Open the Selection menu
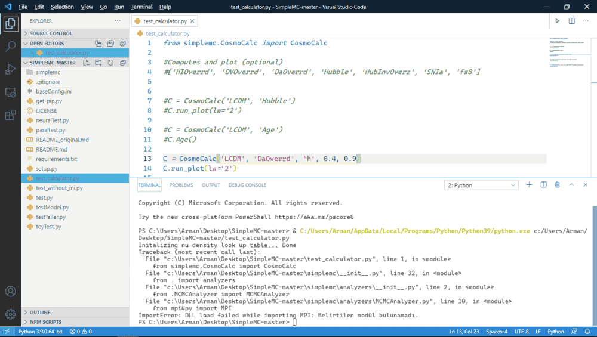Screen dimensions: 597x337 tap(62, 7)
